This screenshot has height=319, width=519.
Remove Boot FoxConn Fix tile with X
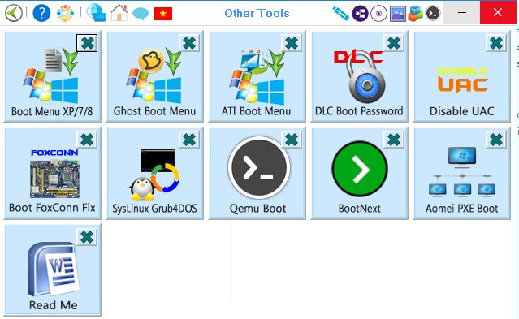87,140
